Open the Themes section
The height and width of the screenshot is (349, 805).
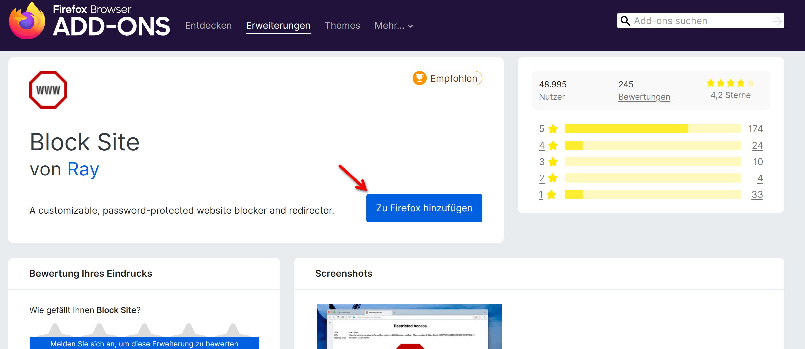342,26
